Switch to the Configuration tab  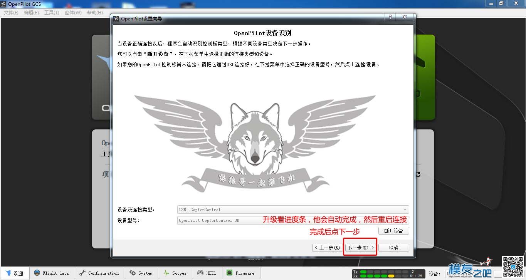point(99,273)
